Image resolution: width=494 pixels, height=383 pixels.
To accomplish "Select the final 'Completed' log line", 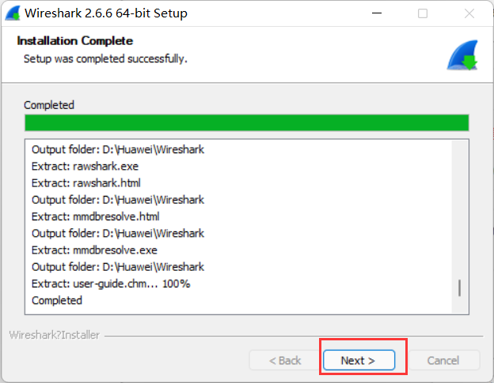I will click(x=57, y=300).
